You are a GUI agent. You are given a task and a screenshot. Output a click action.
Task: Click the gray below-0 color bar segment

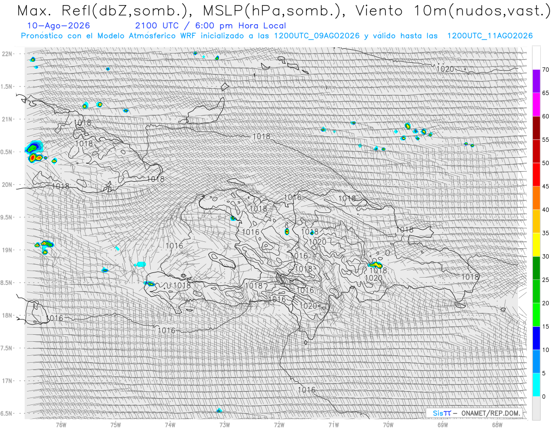pos(536,408)
